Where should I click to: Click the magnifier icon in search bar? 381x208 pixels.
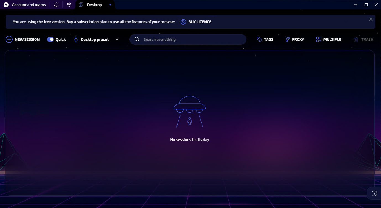[137, 39]
